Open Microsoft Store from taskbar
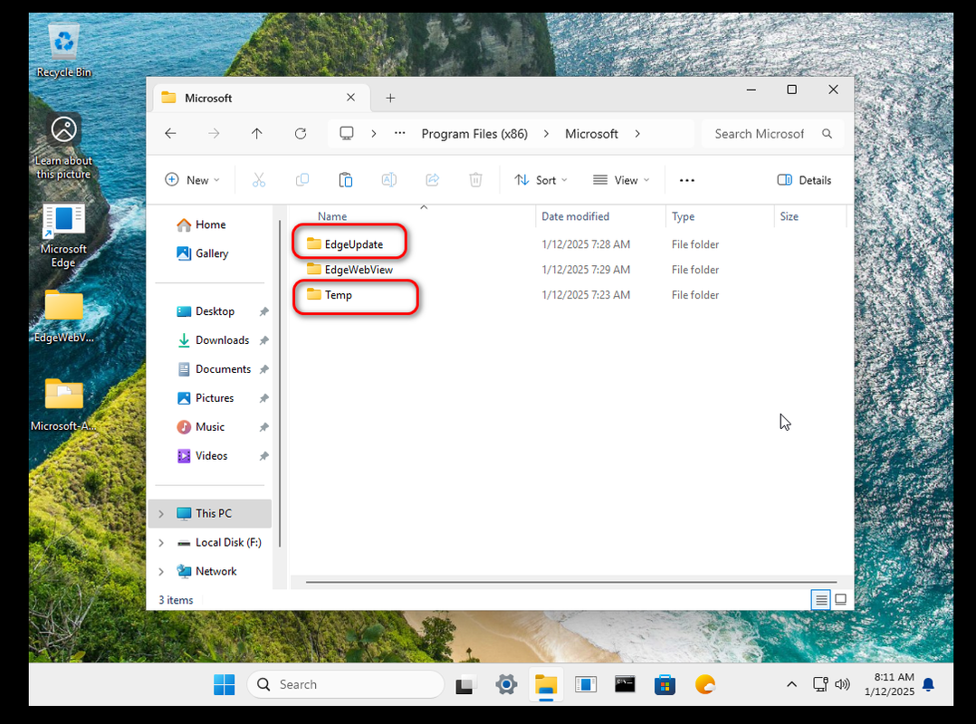Image resolution: width=976 pixels, height=724 pixels. coord(665,685)
